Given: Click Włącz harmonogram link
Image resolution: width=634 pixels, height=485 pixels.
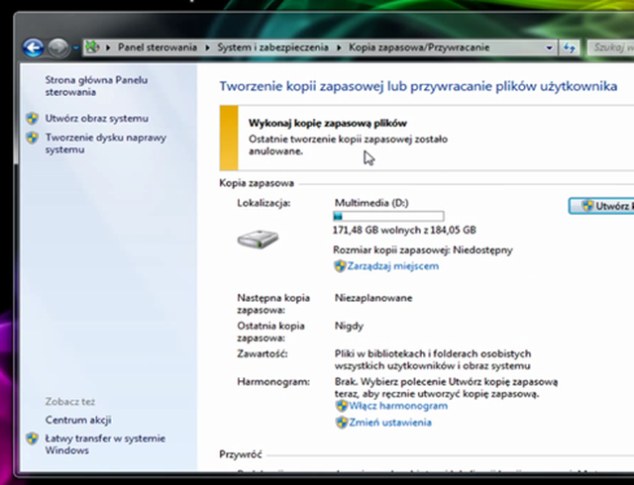Looking at the screenshot, I should point(398,406).
